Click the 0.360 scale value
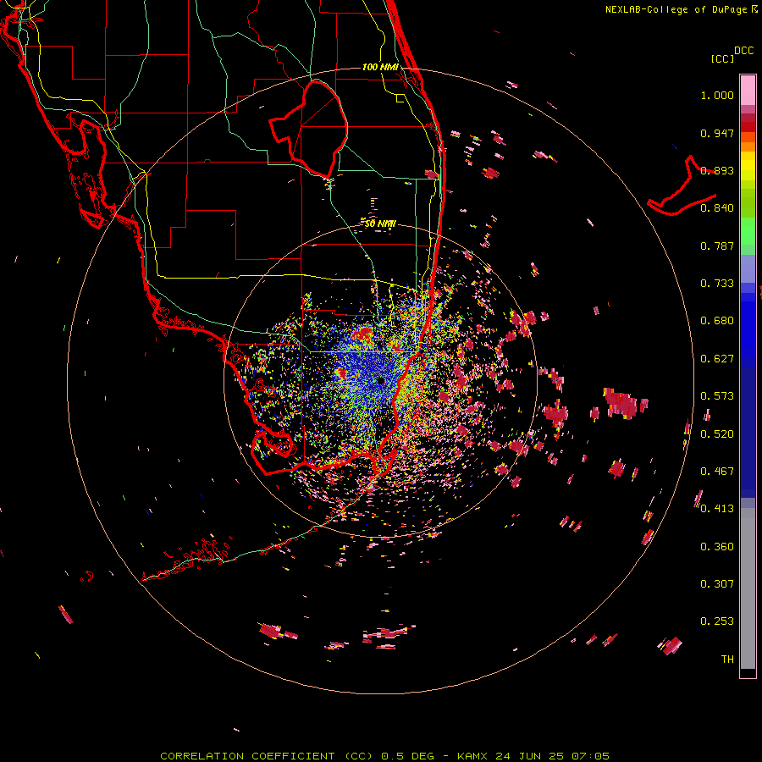762x762 pixels. pyautogui.click(x=717, y=547)
